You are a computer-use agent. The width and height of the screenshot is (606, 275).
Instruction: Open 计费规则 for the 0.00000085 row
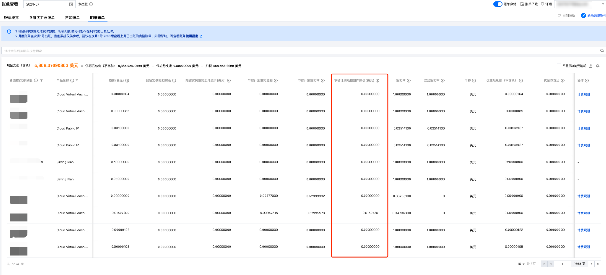[584, 112]
